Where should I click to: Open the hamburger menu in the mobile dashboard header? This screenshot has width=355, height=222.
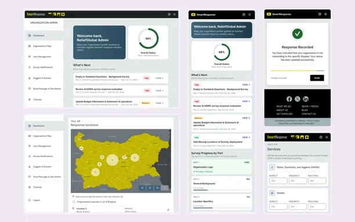point(249,14)
